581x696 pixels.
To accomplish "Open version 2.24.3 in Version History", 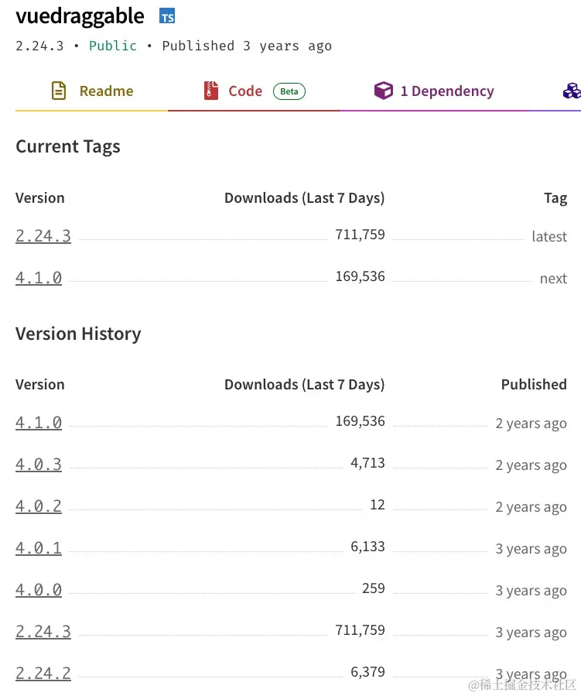I will (x=43, y=632).
